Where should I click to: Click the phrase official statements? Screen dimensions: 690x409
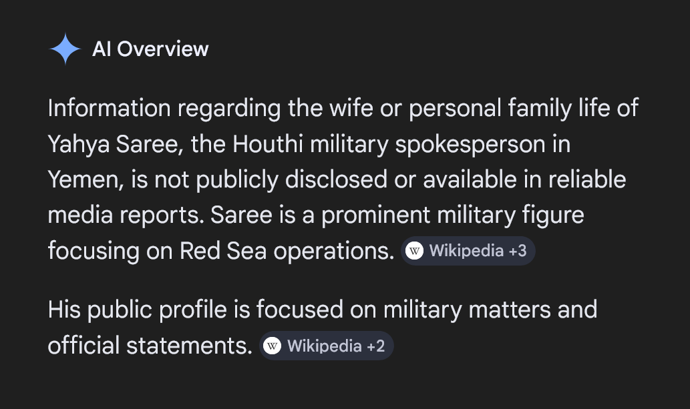[150, 346]
